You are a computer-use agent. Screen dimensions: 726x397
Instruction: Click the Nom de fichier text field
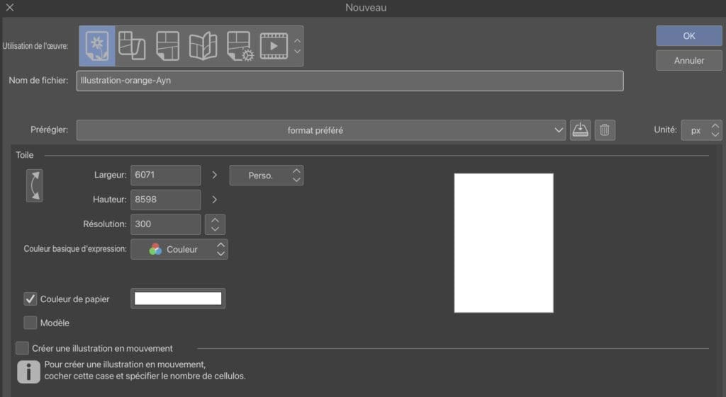pos(350,81)
